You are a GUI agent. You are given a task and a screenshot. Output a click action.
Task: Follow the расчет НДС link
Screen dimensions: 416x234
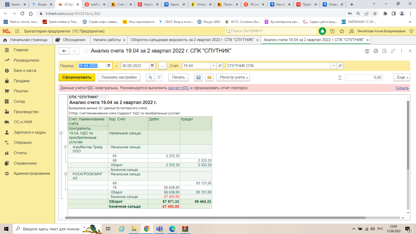click(179, 88)
